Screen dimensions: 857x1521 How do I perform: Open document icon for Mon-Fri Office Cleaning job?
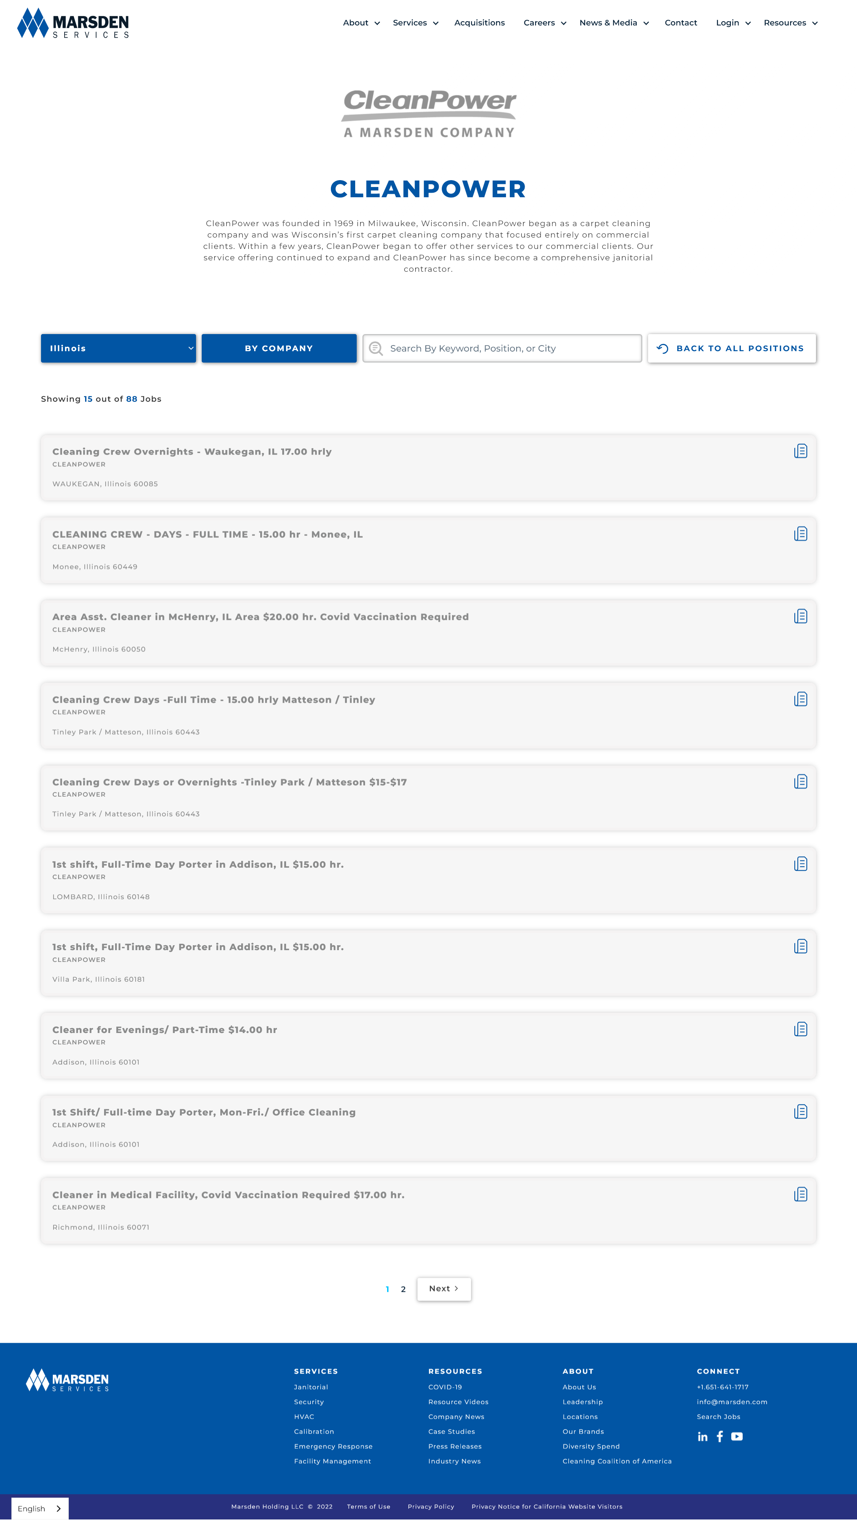800,1112
